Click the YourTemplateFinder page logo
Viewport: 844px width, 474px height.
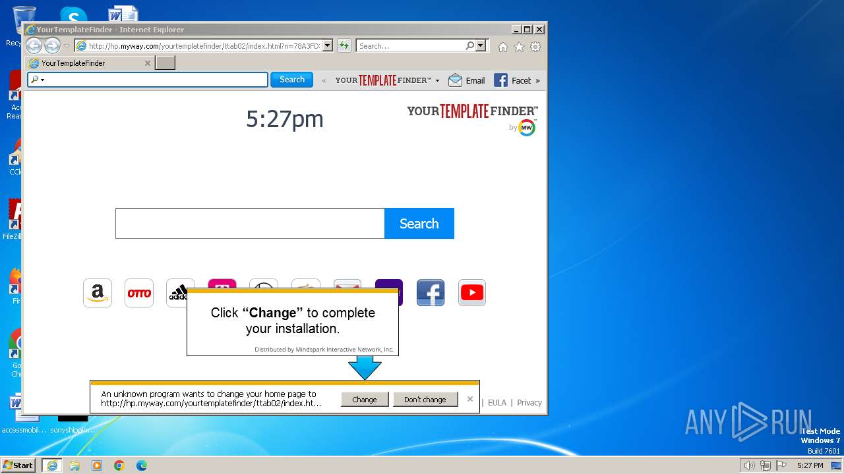(472, 111)
